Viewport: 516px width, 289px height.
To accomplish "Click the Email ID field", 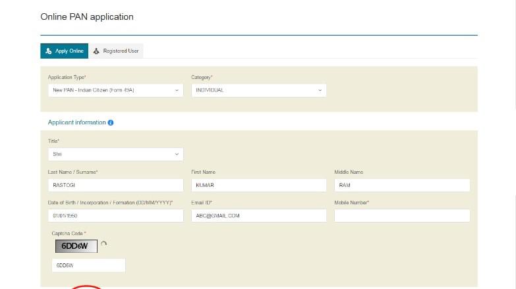I will [258, 216].
